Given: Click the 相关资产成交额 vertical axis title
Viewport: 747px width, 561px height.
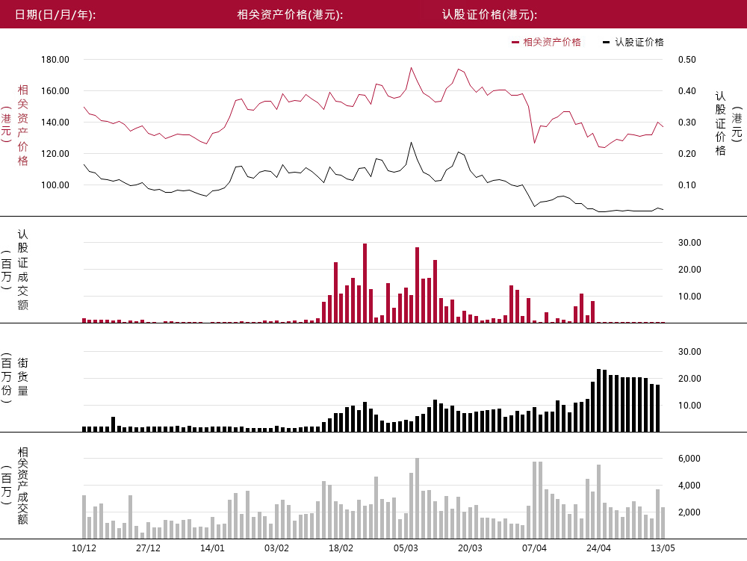Looking at the screenshot, I should click(x=22, y=486).
